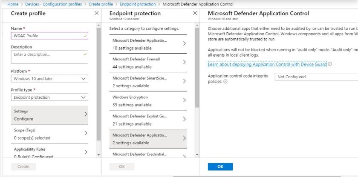This screenshot has height=177, width=358.
Task: Click info icon next to Device Guard link
Action: pos(330,64)
